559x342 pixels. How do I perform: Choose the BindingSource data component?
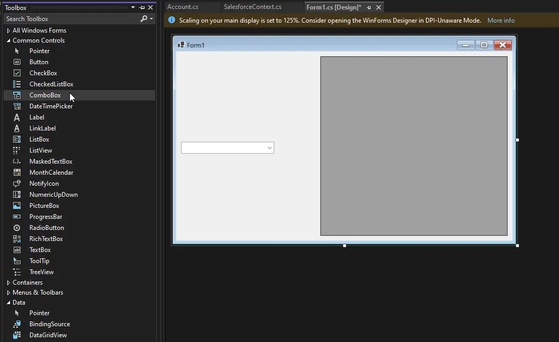[x=49, y=324]
